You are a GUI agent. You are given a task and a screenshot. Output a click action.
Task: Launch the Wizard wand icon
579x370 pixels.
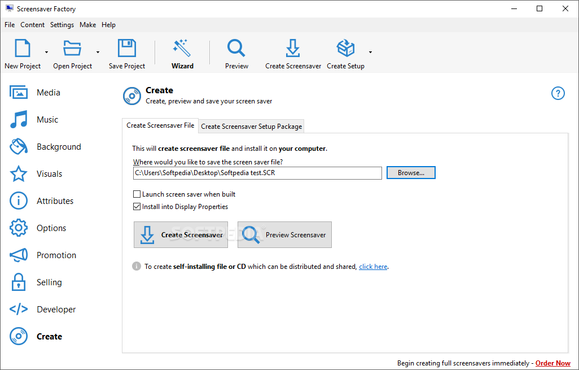pyautogui.click(x=182, y=48)
